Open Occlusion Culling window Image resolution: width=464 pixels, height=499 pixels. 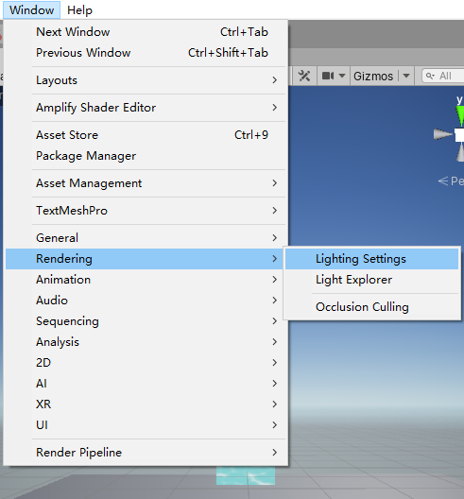pos(371,307)
